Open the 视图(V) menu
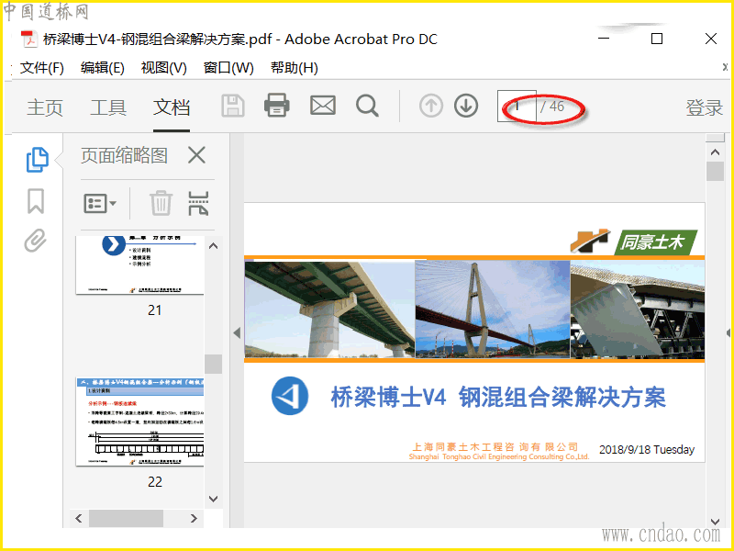This screenshot has height=551, width=734. click(x=164, y=68)
